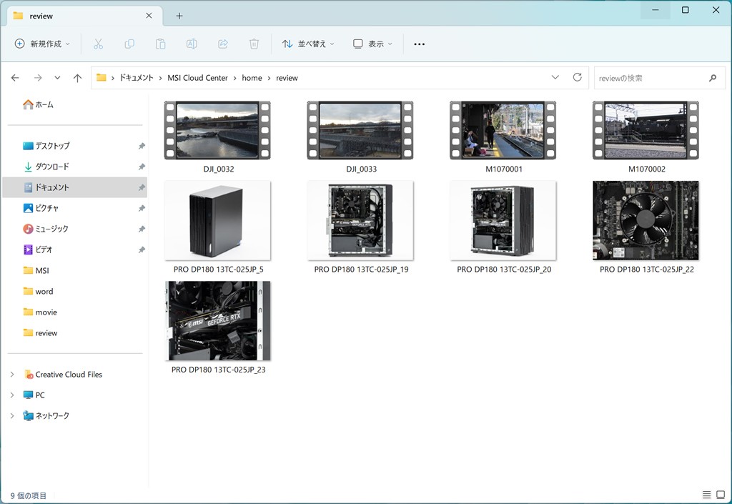
Task: Refresh the current folder view
Action: [x=577, y=77]
